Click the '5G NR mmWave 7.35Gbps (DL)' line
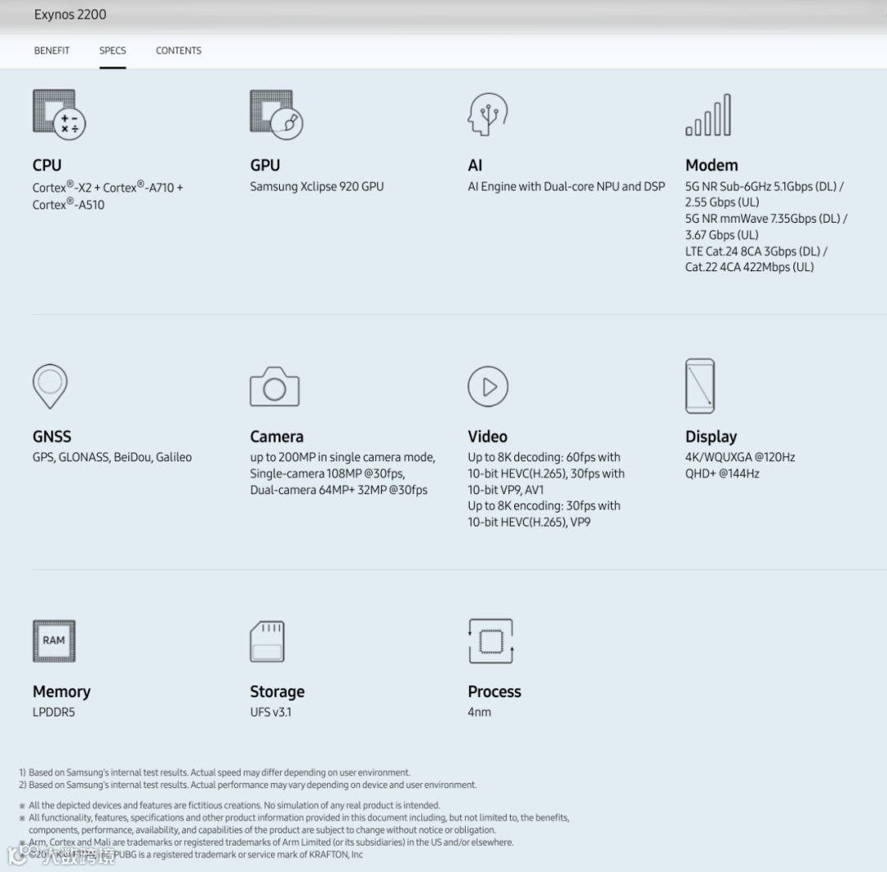Viewport: 887px width, 872px height. [766, 219]
